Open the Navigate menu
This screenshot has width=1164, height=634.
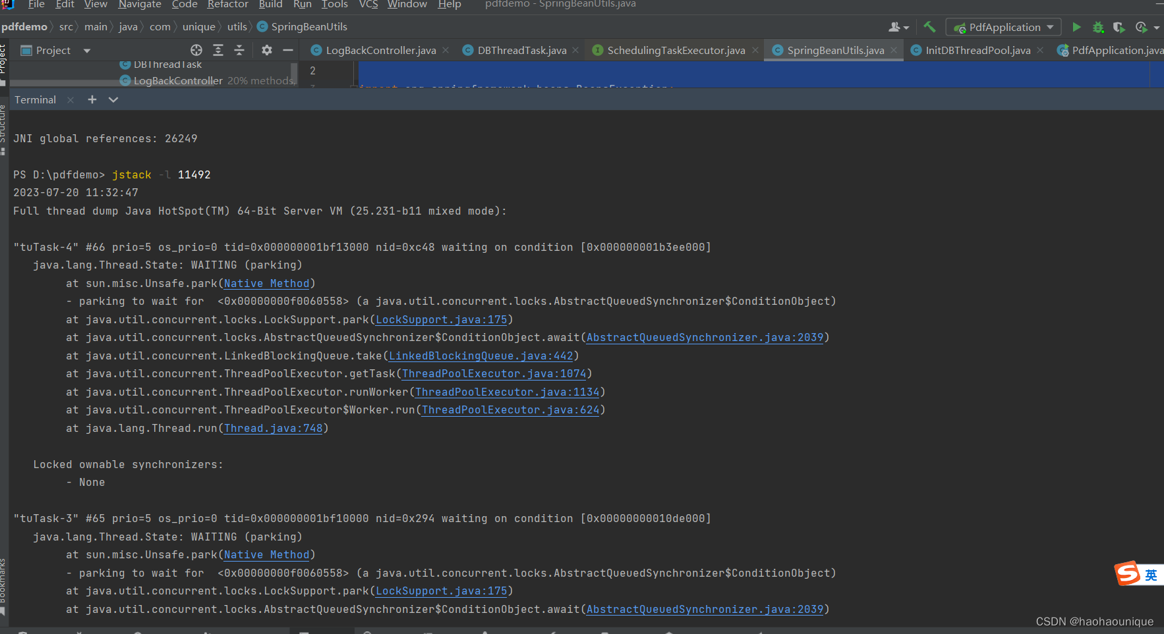click(x=140, y=5)
